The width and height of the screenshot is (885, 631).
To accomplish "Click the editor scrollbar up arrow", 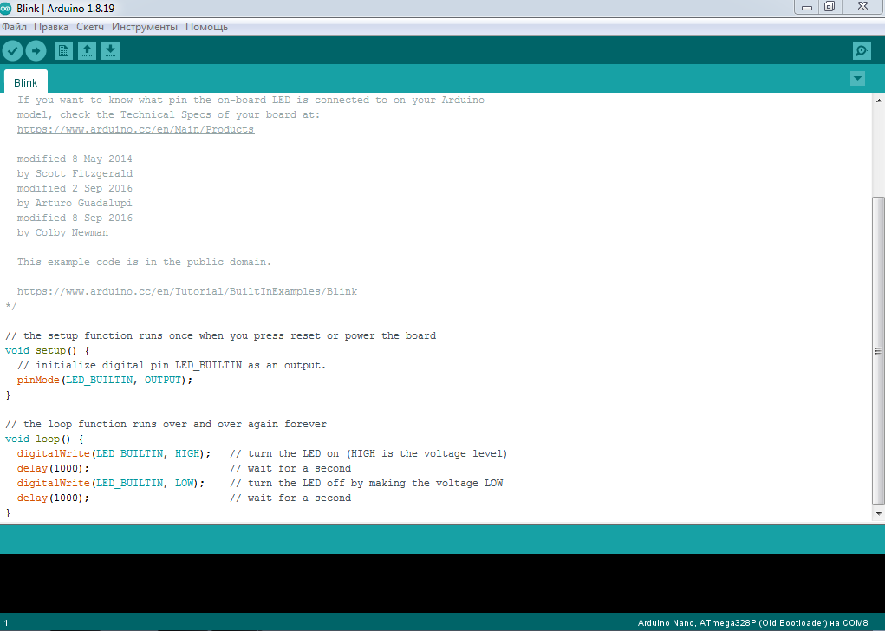I will (x=879, y=101).
